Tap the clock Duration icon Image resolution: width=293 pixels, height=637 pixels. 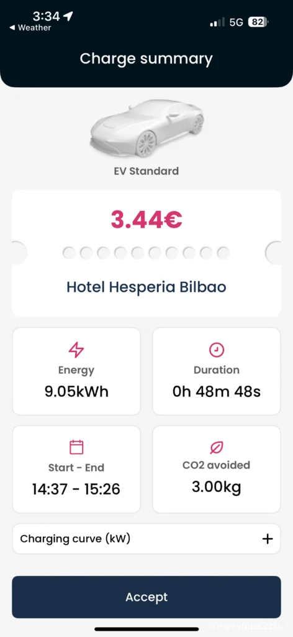pyautogui.click(x=217, y=350)
